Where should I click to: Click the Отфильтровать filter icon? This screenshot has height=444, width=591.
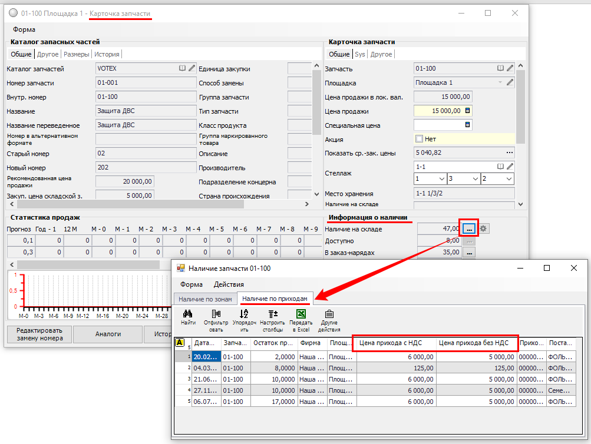pos(216,314)
